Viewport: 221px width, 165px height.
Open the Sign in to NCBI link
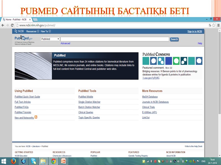coord(195,31)
